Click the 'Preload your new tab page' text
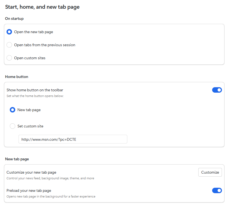 pos(29,190)
